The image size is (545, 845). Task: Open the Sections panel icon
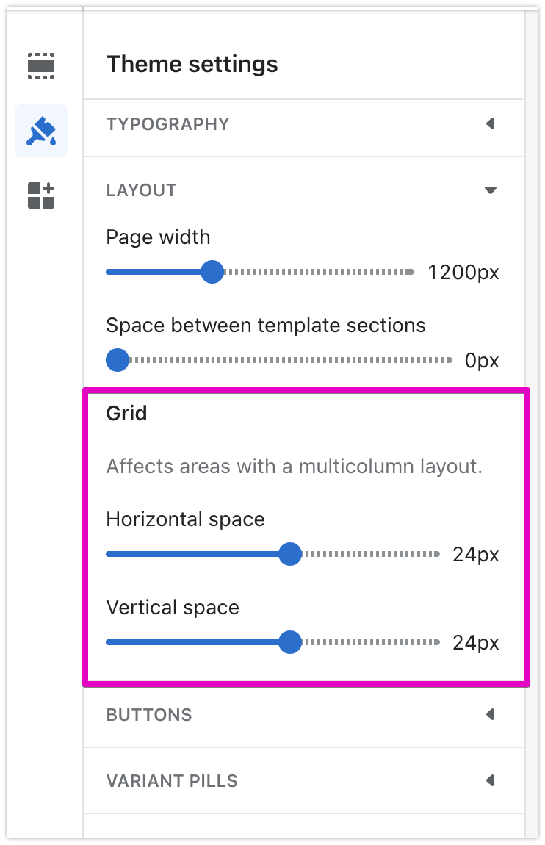click(41, 66)
